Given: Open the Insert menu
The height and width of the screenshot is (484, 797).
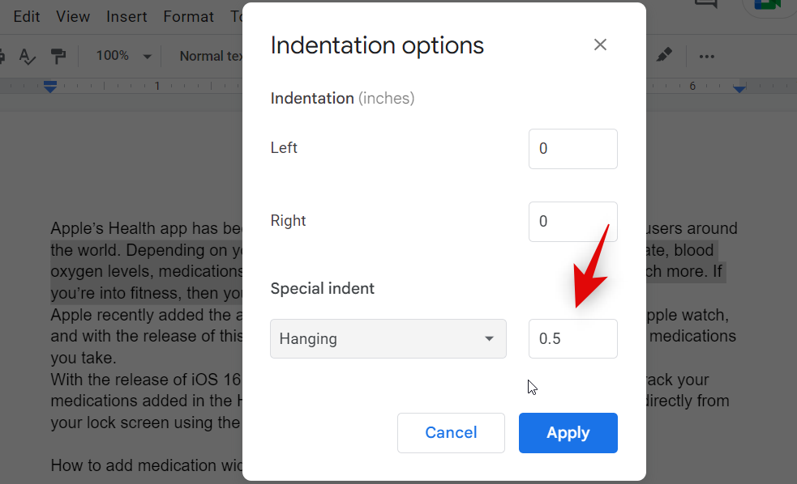Looking at the screenshot, I should (x=126, y=16).
